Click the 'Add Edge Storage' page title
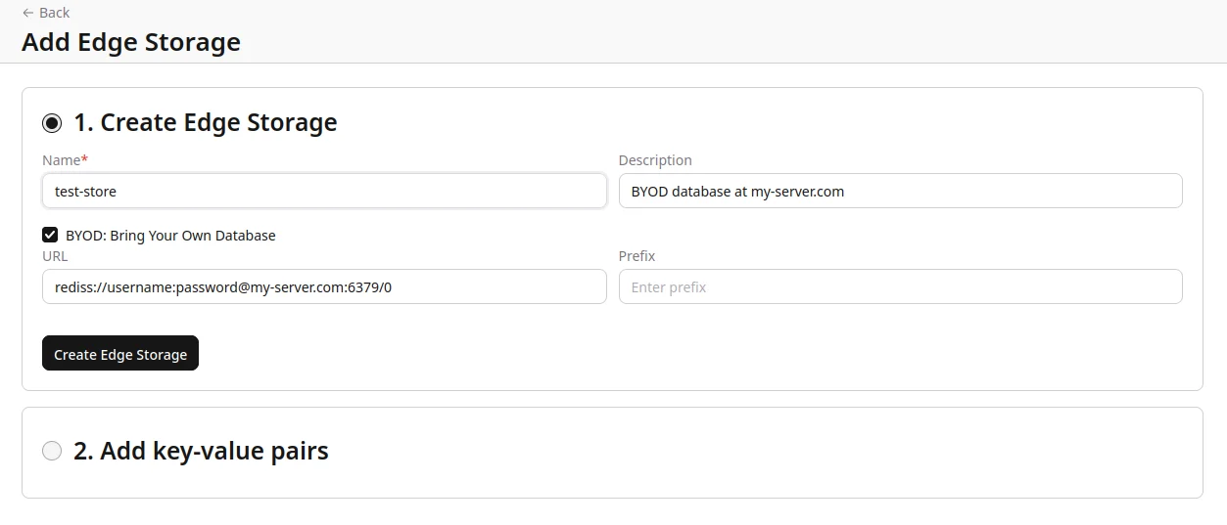Screen dimensions: 1227x525 [x=131, y=42]
